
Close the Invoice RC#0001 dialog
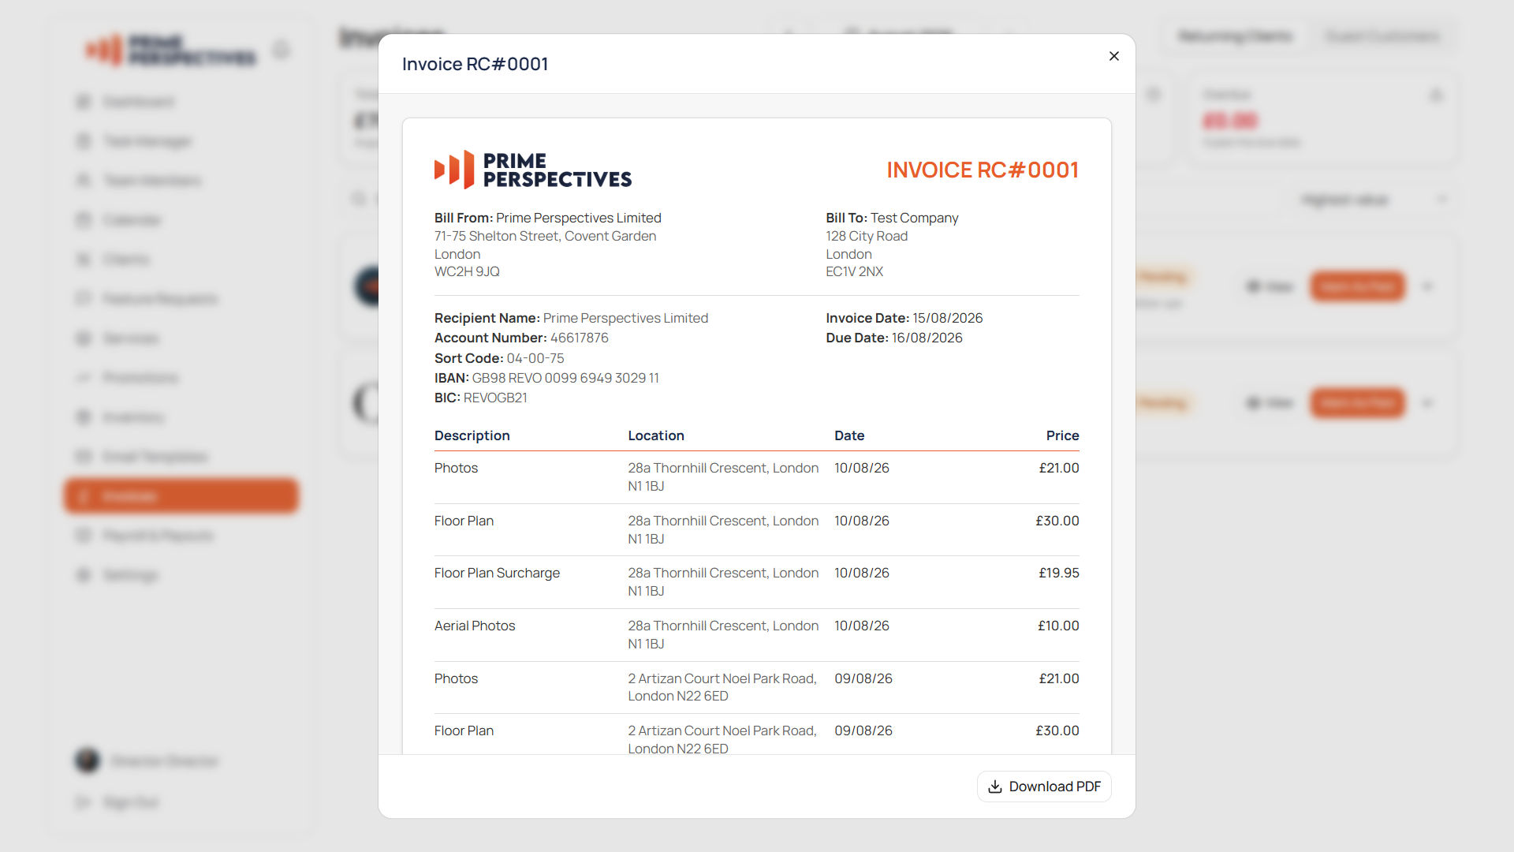click(x=1113, y=56)
